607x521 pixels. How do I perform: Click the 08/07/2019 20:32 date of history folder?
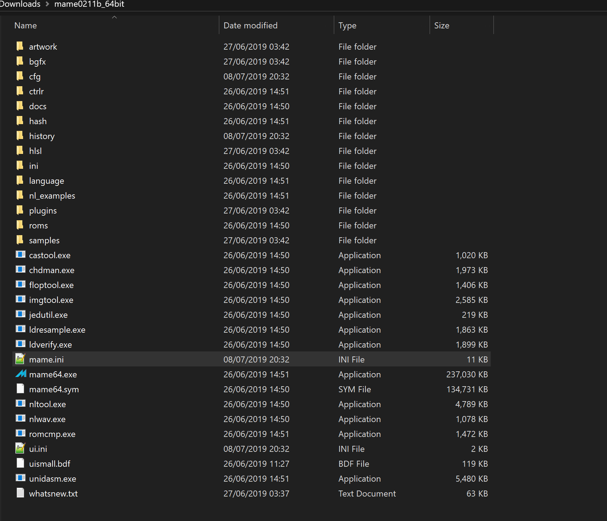(x=256, y=136)
